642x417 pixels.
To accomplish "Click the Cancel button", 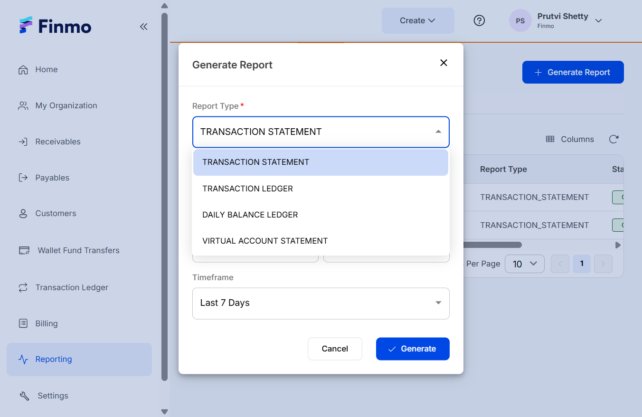I will (335, 349).
